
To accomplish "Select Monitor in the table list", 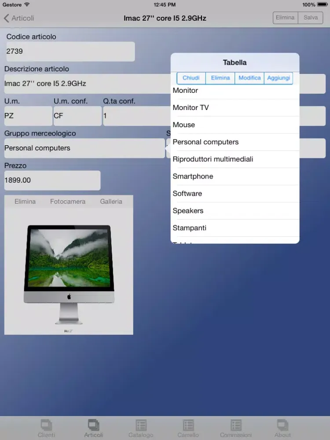I will point(235,91).
